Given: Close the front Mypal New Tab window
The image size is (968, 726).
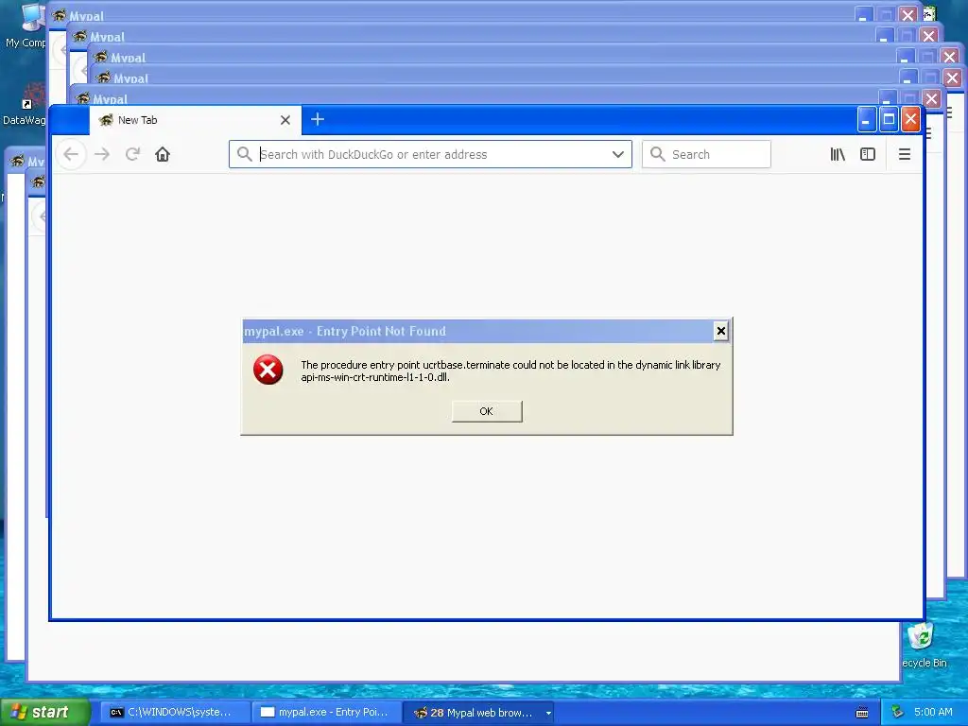Looking at the screenshot, I should (910, 119).
